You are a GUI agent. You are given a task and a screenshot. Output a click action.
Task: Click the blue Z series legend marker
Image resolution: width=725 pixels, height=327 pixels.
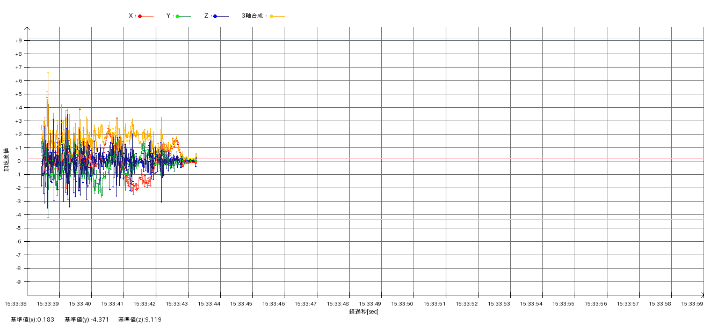(215, 16)
